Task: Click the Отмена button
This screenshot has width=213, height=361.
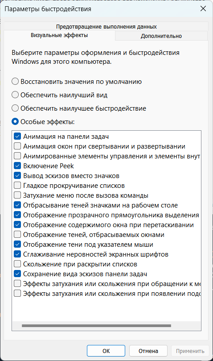Action: 148,351
